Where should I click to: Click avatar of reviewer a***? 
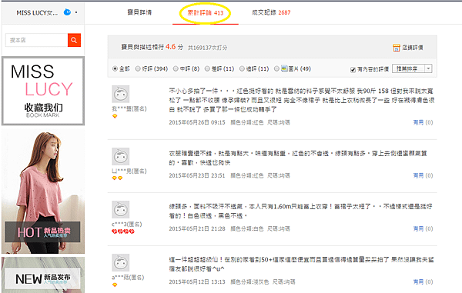tap(121, 263)
